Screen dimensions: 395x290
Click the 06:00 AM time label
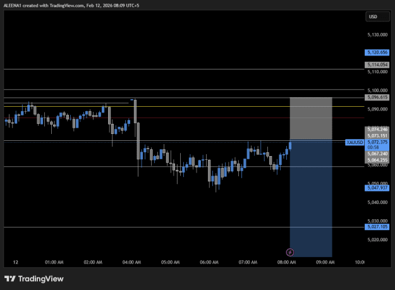pyautogui.click(x=209, y=262)
